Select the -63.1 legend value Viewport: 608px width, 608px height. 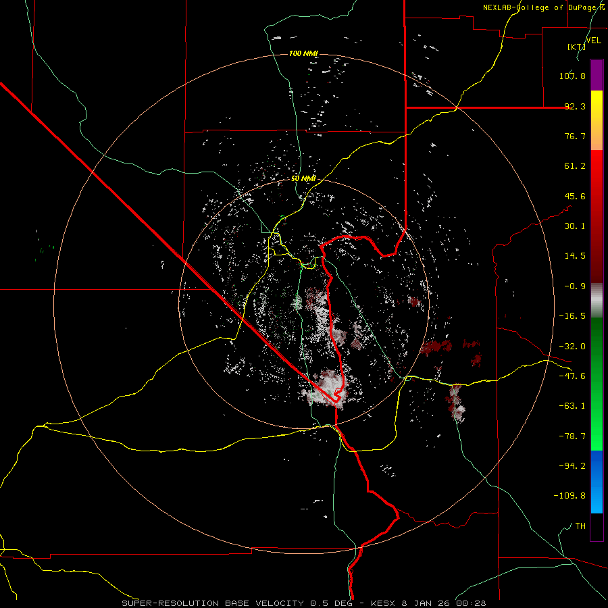(572, 406)
